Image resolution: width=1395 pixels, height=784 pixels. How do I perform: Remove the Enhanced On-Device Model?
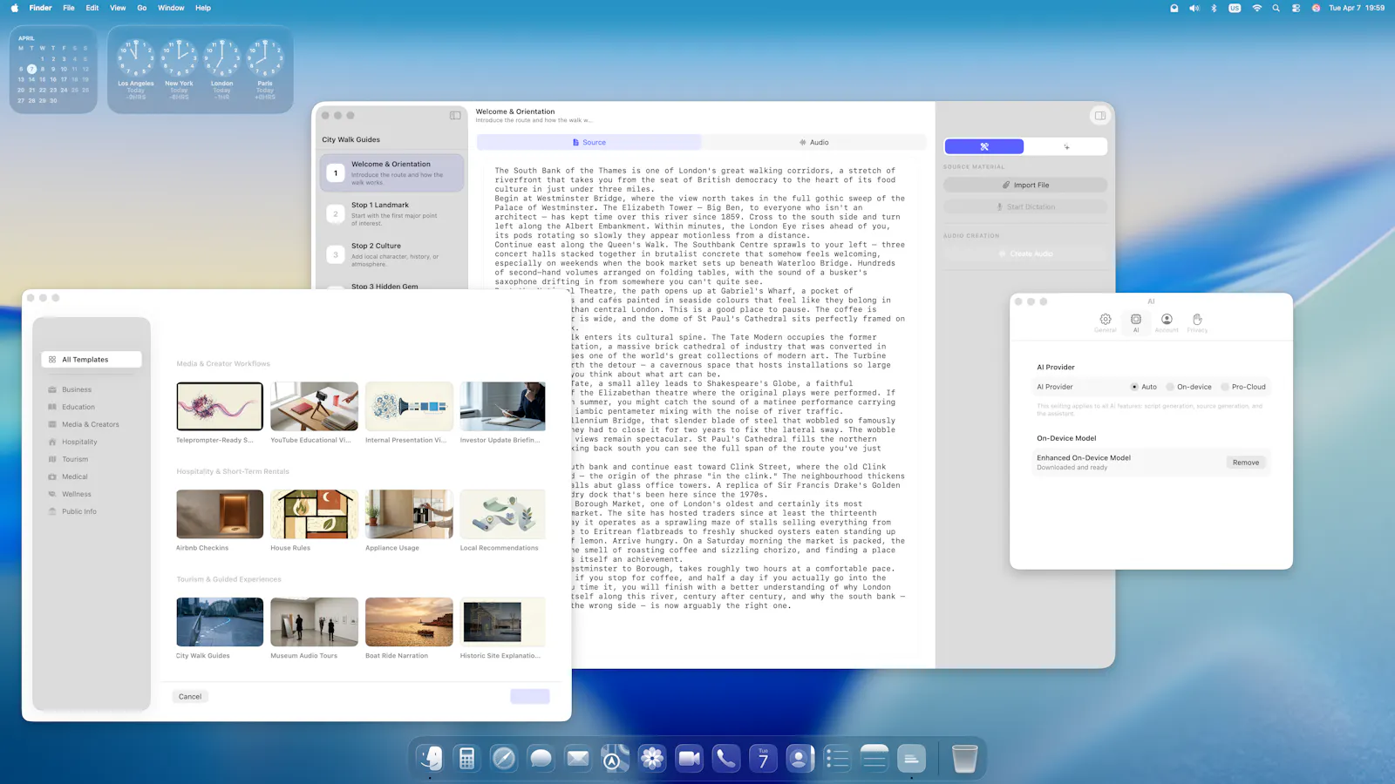point(1246,463)
